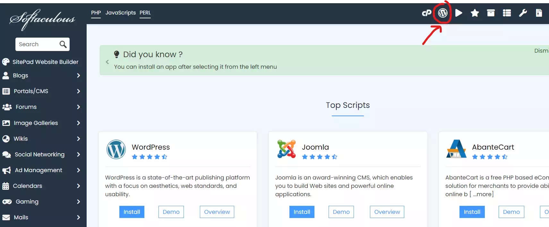Open WordPress Manager icon in top bar

[443, 13]
